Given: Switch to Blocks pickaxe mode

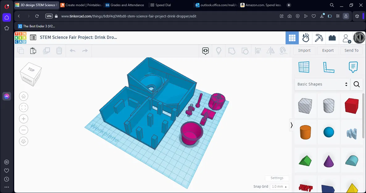Looking at the screenshot, I should (x=318, y=38).
